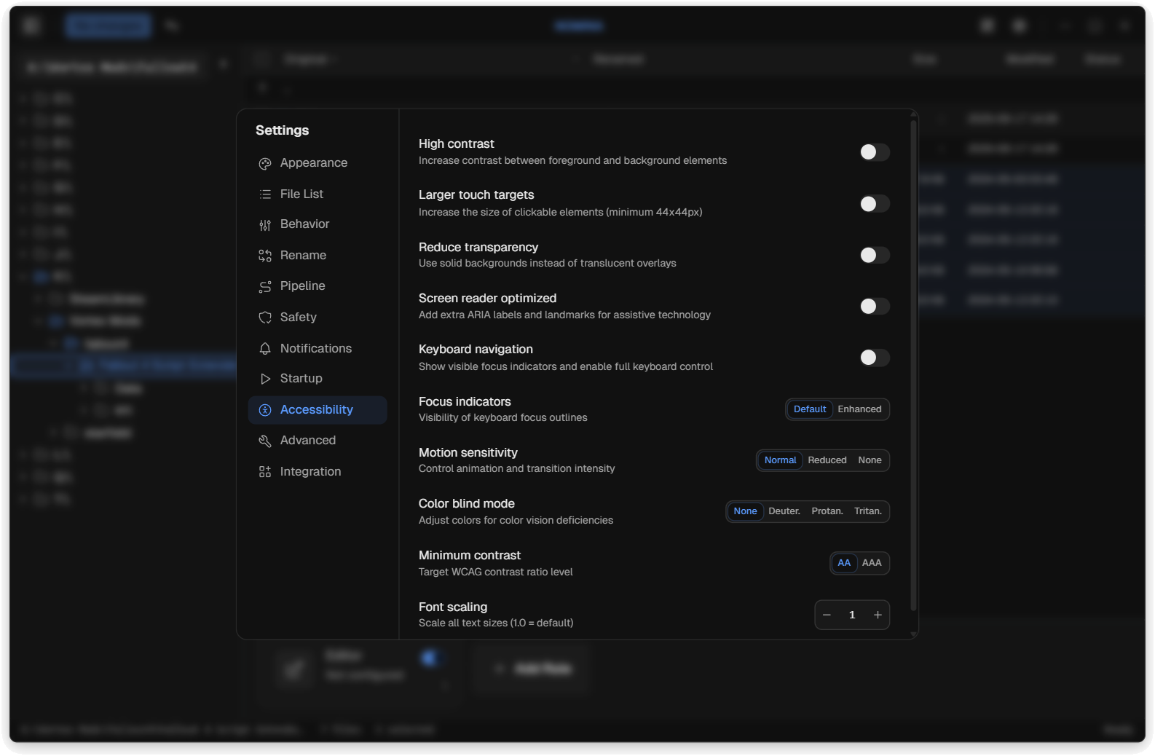This screenshot has height=756, width=1155.
Task: Decrease font scaling with minus button
Action: [827, 615]
